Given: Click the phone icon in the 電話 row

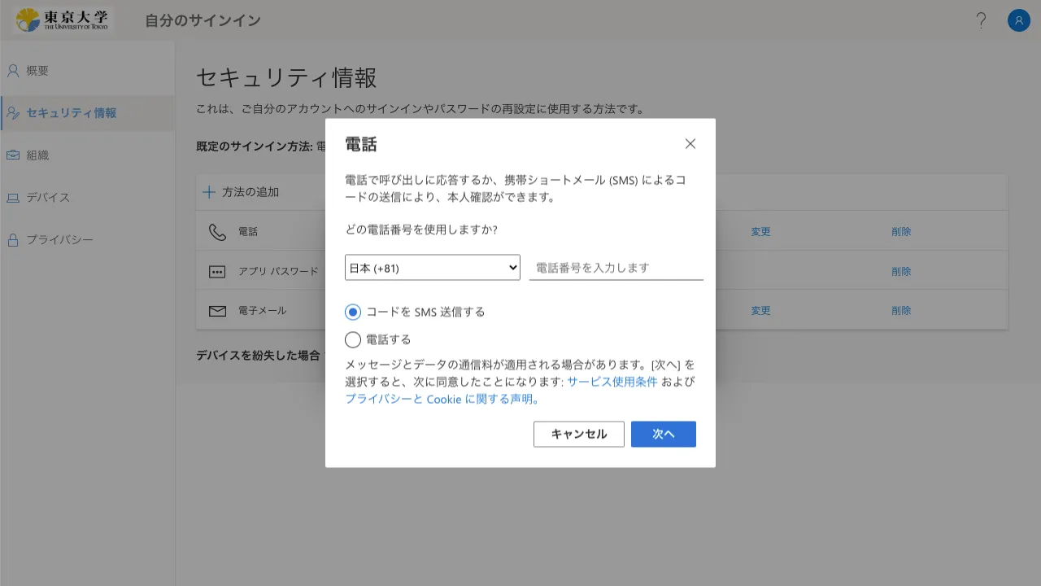Looking at the screenshot, I should point(217,232).
